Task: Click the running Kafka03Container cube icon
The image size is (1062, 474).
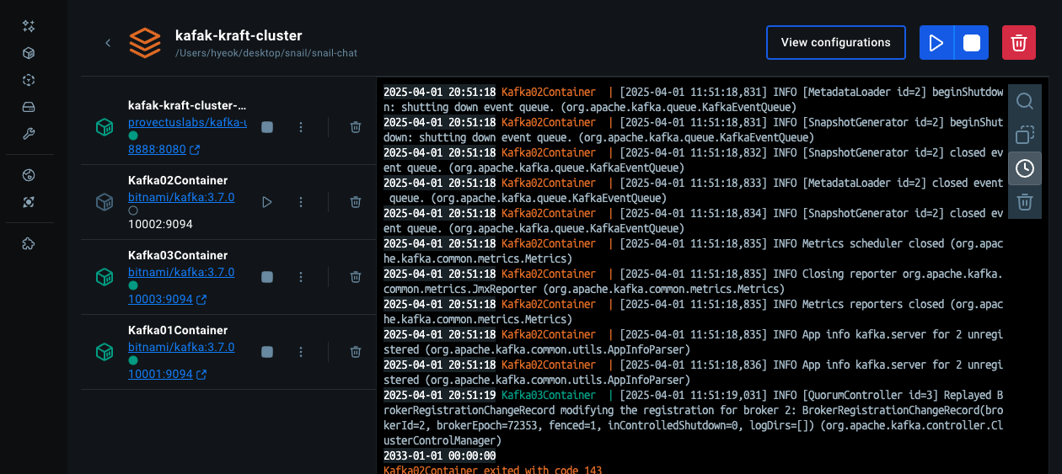Action: pyautogui.click(x=105, y=277)
